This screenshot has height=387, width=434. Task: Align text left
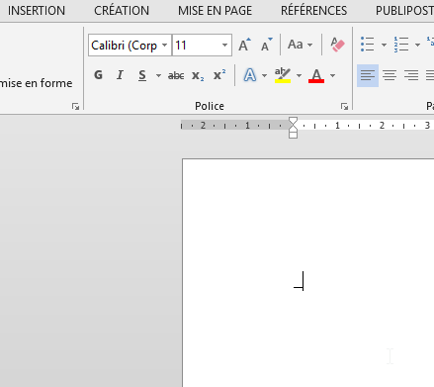[368, 75]
